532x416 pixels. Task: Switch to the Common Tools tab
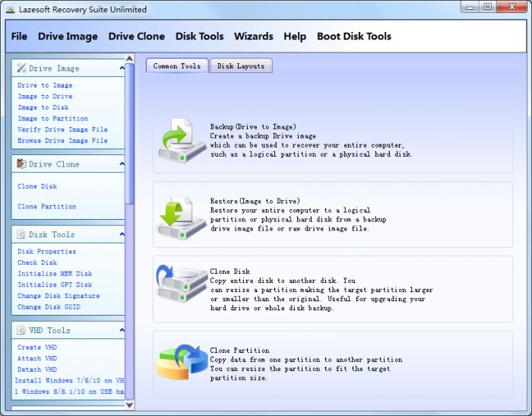177,66
